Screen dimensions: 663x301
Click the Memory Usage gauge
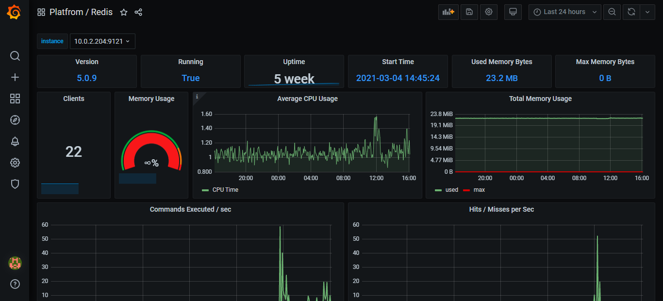coord(151,151)
